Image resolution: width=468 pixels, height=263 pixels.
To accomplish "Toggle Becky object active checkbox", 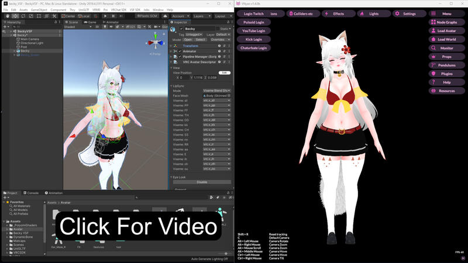I will (181, 29).
